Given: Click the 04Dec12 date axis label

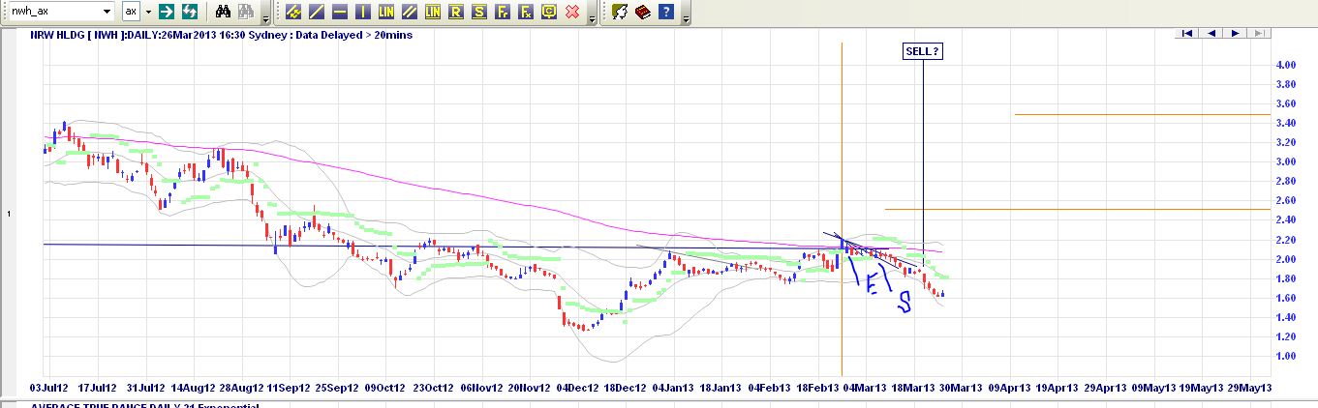Looking at the screenshot, I should 577,388.
